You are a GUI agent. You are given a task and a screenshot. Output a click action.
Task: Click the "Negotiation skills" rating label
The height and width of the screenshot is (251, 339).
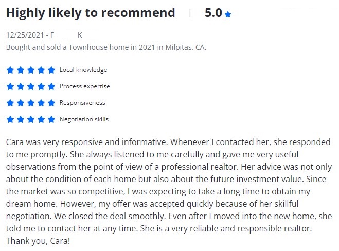point(84,119)
